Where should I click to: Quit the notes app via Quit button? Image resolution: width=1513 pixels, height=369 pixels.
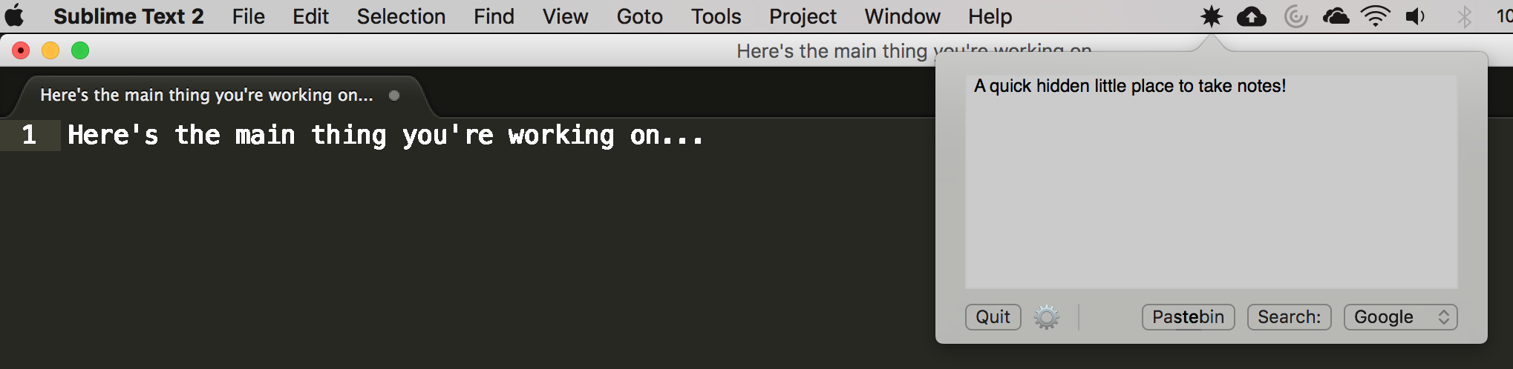993,317
